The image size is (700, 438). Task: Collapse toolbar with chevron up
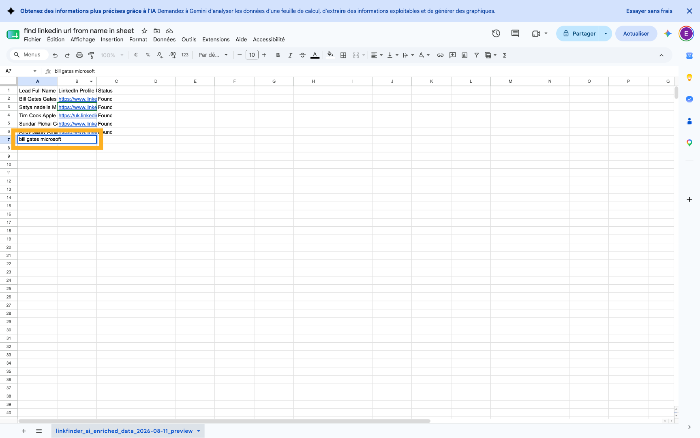point(661,55)
